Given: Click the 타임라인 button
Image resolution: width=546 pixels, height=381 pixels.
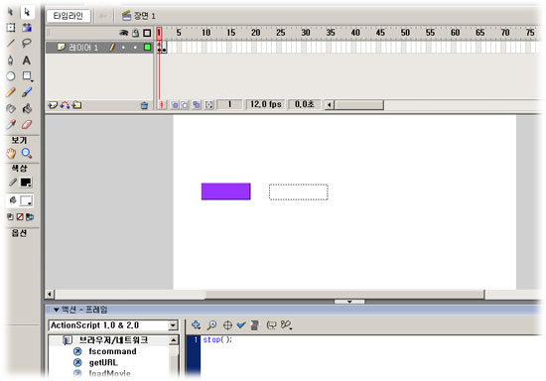Looking at the screenshot, I should click(x=68, y=16).
